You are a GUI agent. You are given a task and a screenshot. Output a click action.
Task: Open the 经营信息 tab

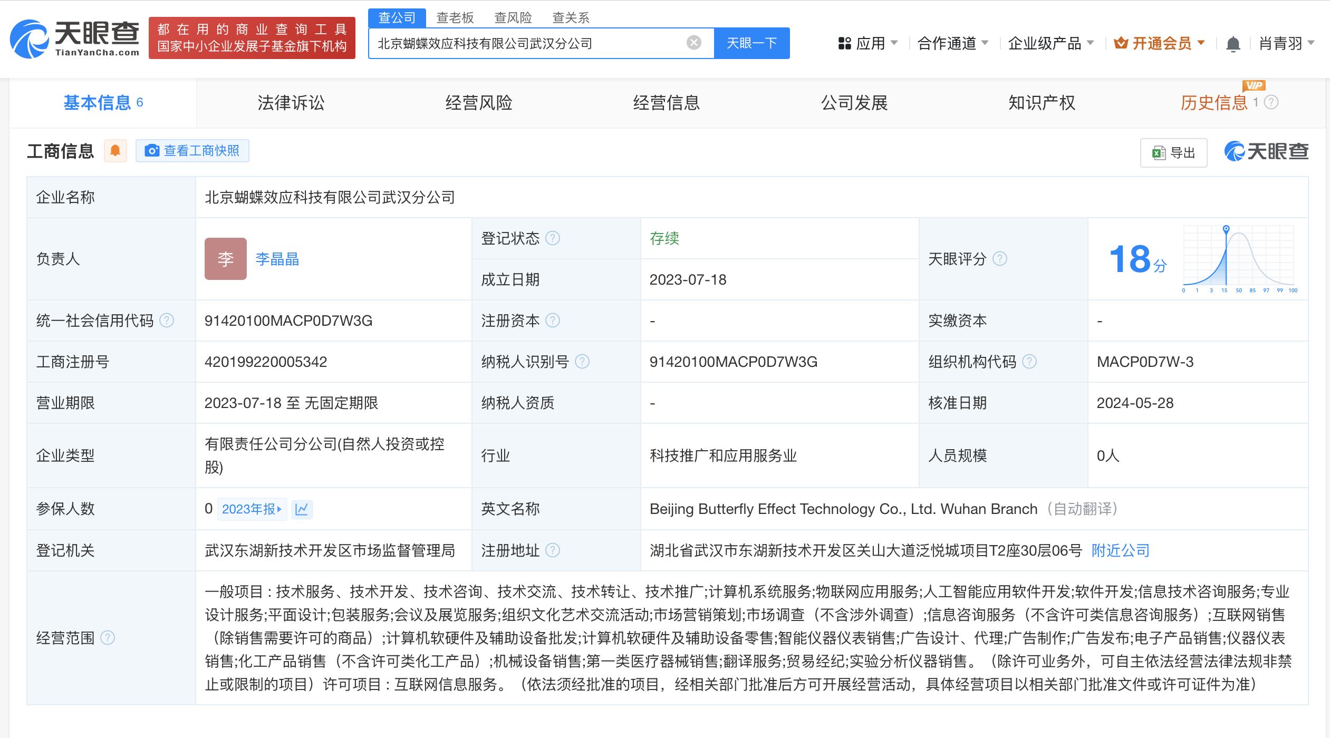coord(666,103)
